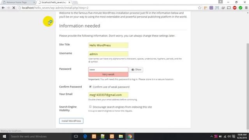Close the localhost/hello_seven tab
Viewport: 249px width, 140px height.
coord(69,2)
